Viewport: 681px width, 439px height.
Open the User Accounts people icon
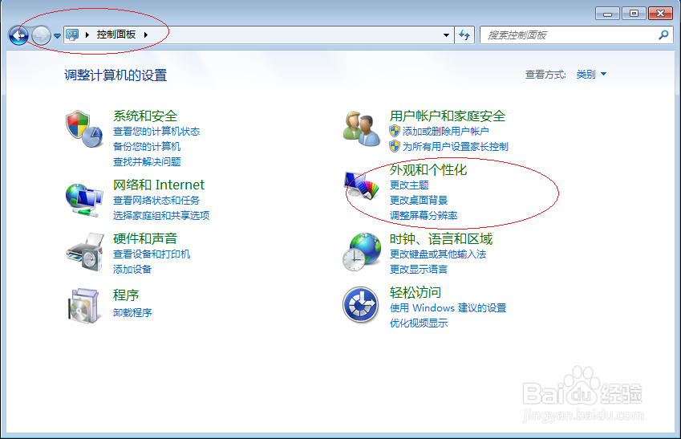(361, 128)
